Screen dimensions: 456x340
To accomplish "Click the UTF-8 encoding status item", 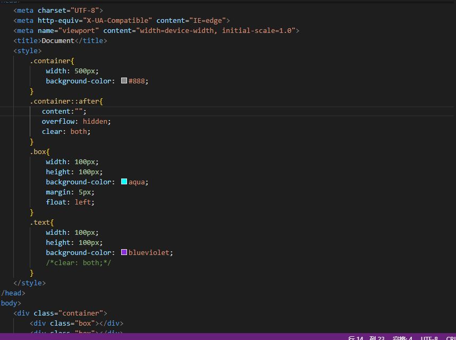I will click(429, 338).
